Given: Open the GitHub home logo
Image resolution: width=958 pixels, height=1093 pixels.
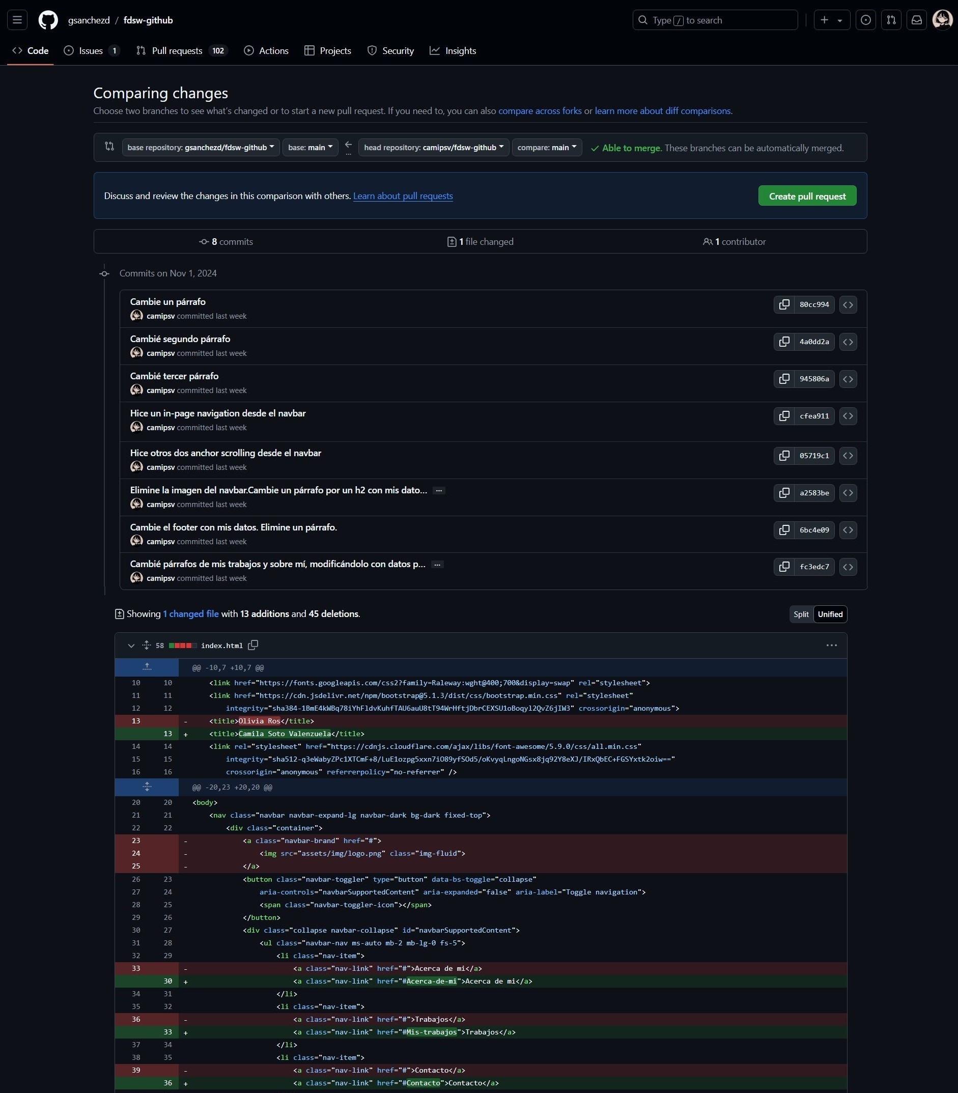Looking at the screenshot, I should tap(48, 20).
